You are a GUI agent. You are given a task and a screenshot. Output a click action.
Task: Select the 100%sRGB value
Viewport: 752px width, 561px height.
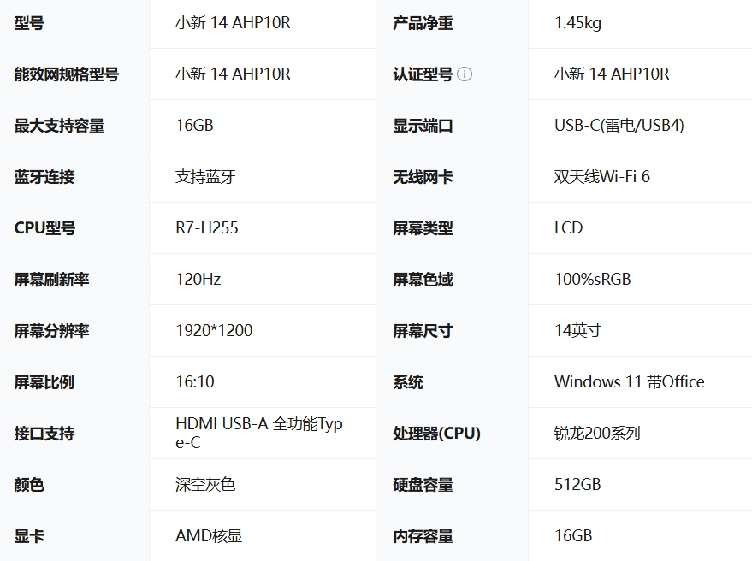(x=593, y=280)
